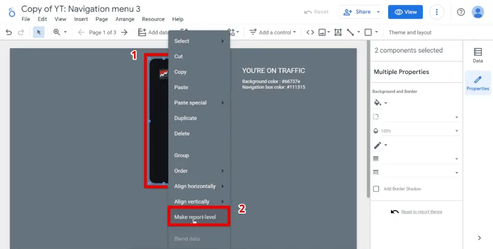The image size is (493, 249).
Task: Redo the last action
Action: point(21,32)
